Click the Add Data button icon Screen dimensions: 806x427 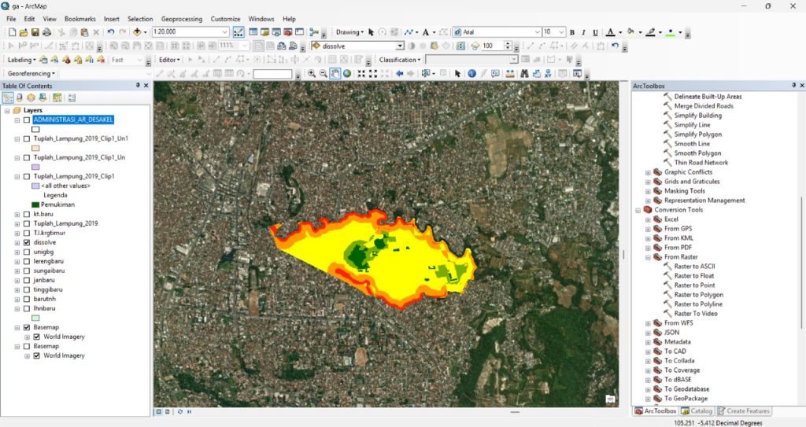pos(139,32)
